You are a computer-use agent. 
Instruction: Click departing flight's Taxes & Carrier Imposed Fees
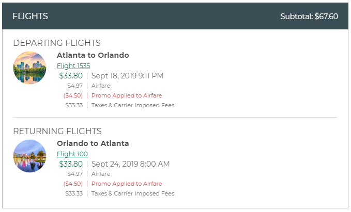(x=133, y=105)
